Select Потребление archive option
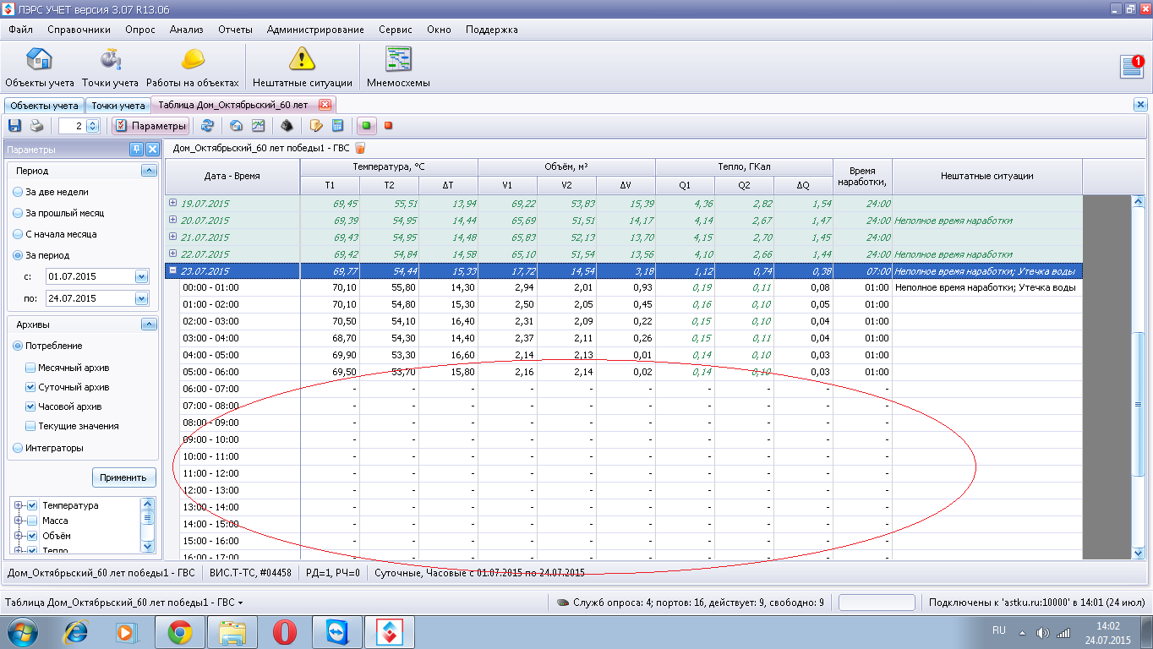1153x649 pixels. (47, 346)
